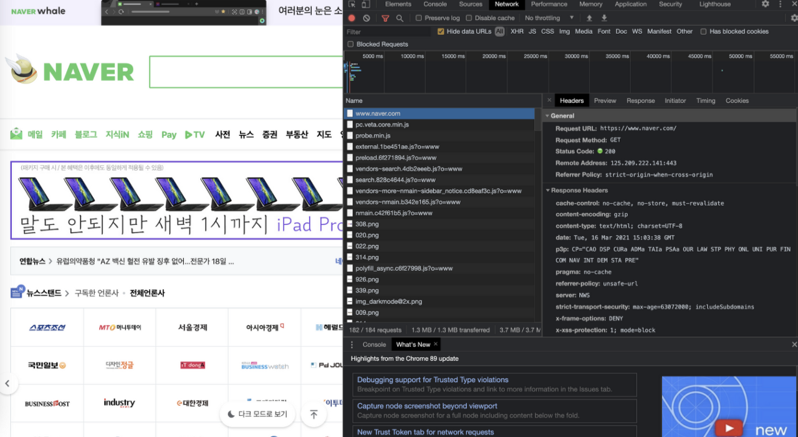The width and height of the screenshot is (798, 437).
Task: Close the What's New tab
Action: [436, 344]
